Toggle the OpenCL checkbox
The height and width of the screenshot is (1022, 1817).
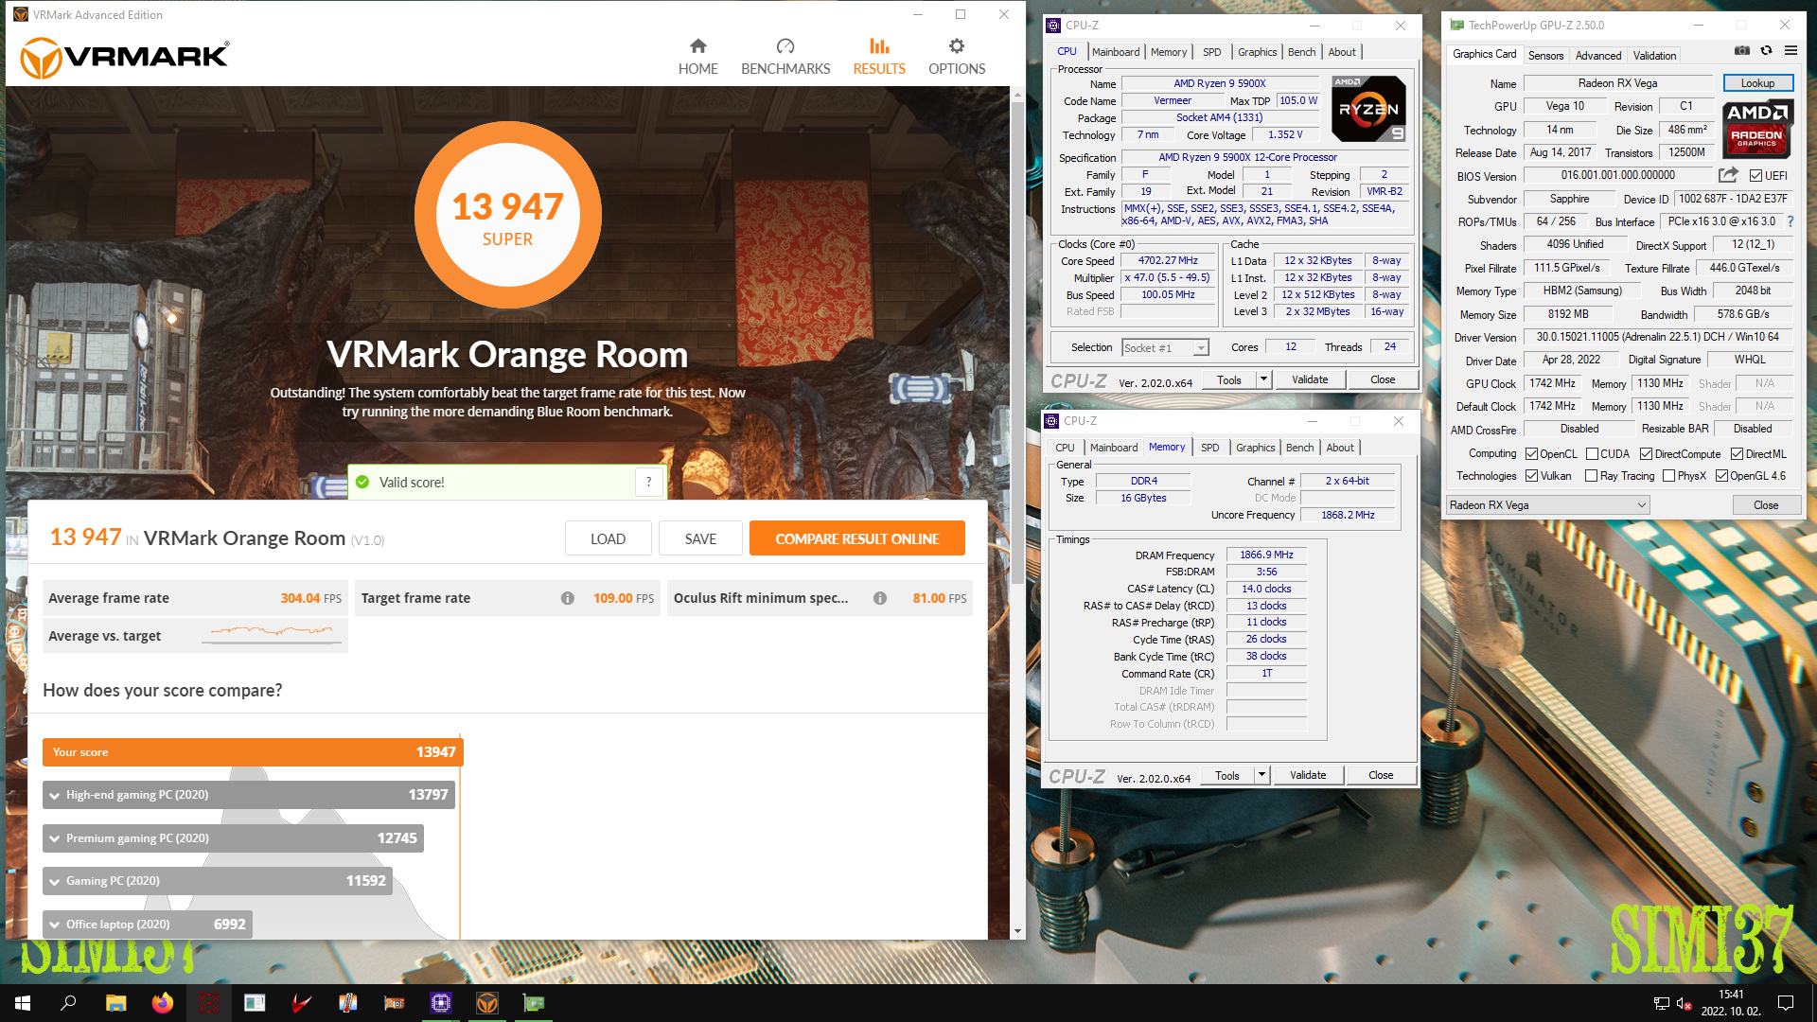click(1531, 454)
